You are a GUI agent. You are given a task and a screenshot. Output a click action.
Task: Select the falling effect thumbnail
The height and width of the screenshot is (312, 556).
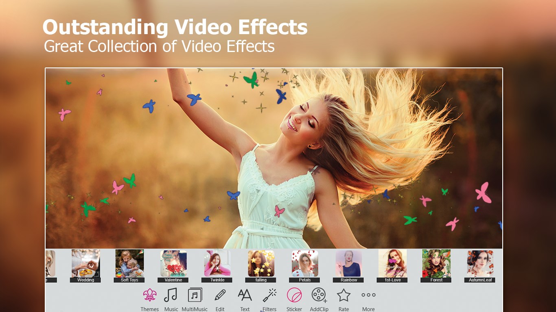(x=261, y=264)
